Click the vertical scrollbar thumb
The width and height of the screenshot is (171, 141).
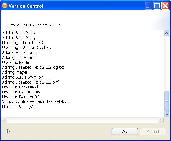click(167, 101)
